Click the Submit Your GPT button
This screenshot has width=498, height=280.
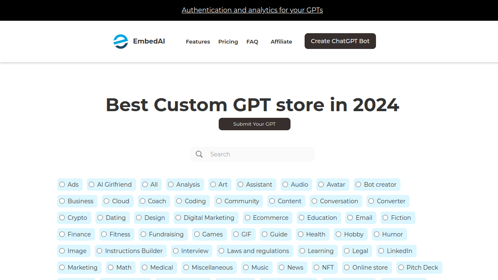pos(254,124)
